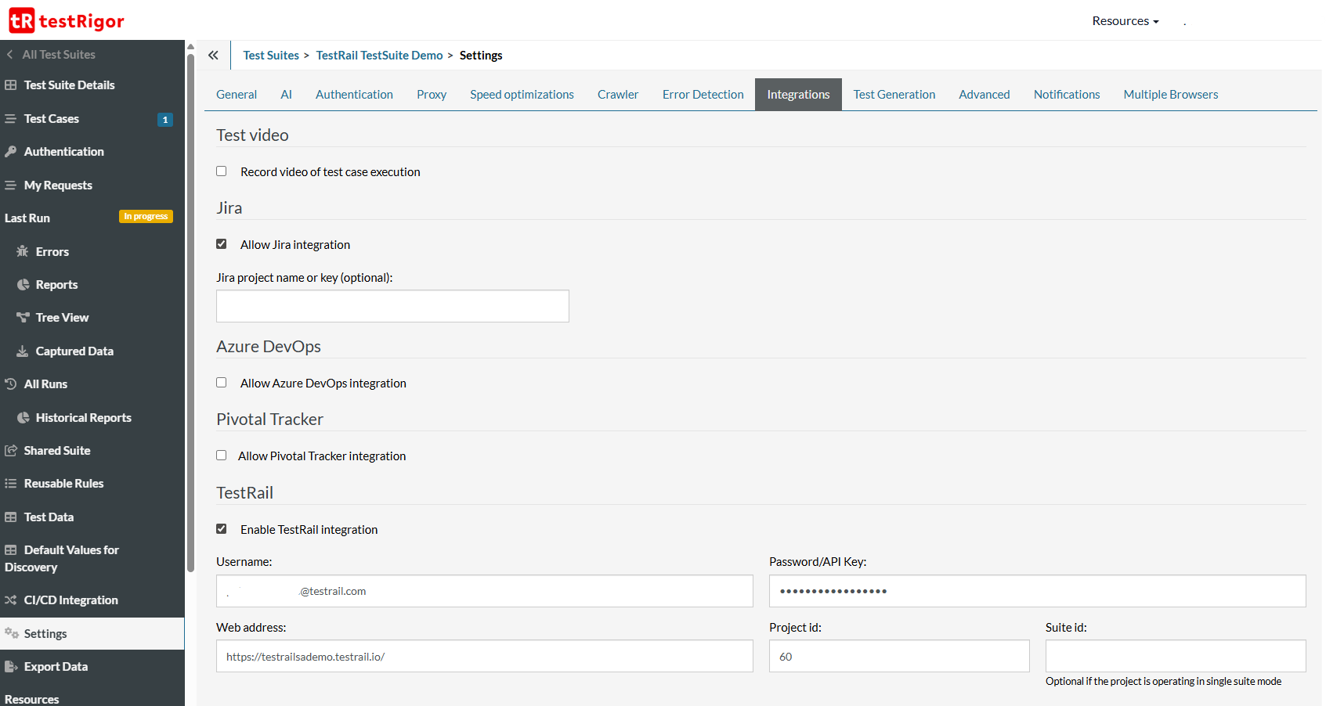Image resolution: width=1326 pixels, height=706 pixels.
Task: Click the Authentication key icon in sidebar
Action: pos(11,152)
